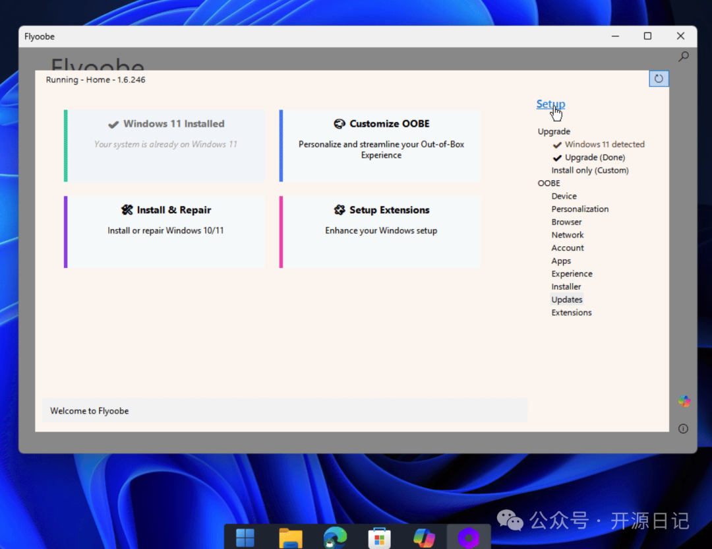Open the Setup Extensions tile

(380, 232)
